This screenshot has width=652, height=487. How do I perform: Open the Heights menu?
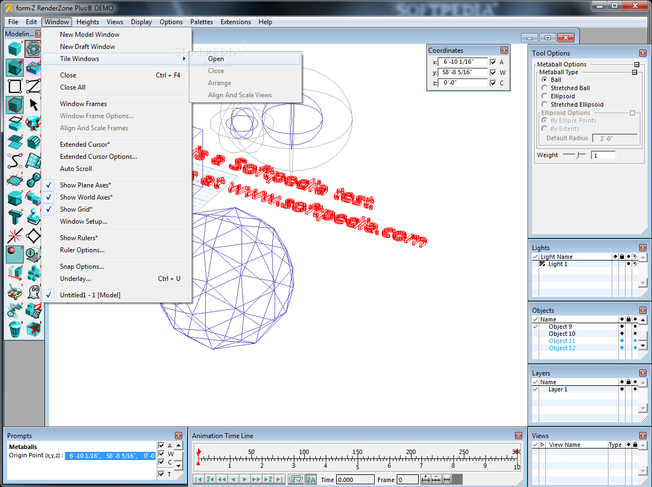click(87, 22)
